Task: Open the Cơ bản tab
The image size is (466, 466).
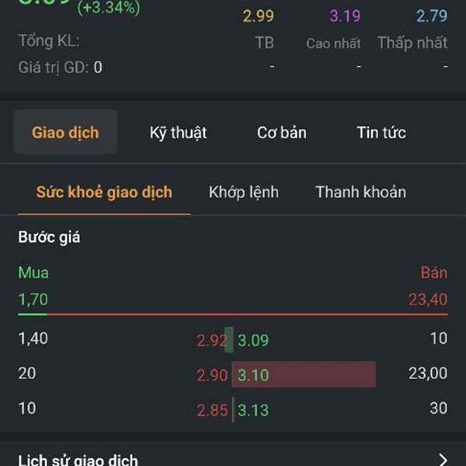Action: (281, 133)
